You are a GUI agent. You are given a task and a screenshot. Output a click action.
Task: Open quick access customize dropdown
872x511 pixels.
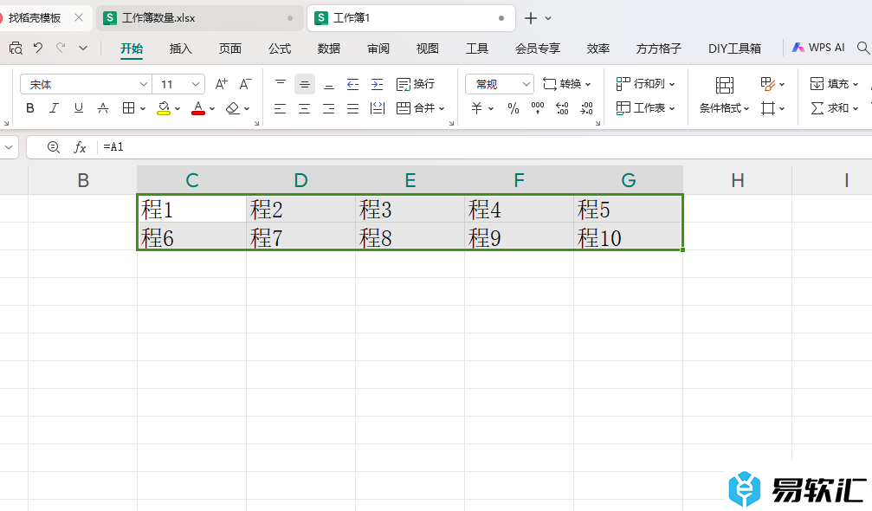click(83, 49)
